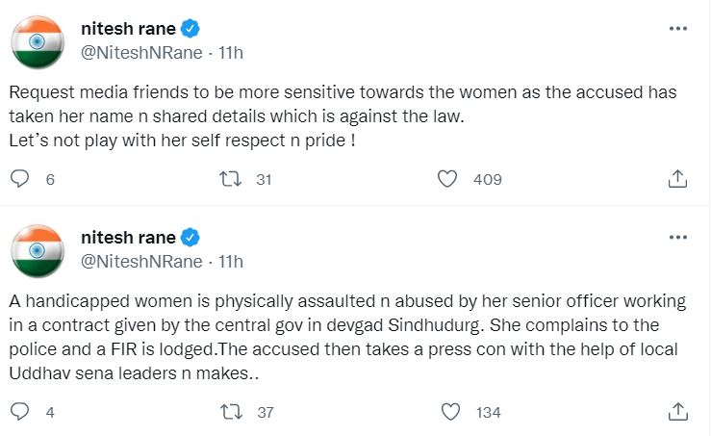Open more options on first tweet
This screenshot has width=711, height=436.
coord(676,30)
